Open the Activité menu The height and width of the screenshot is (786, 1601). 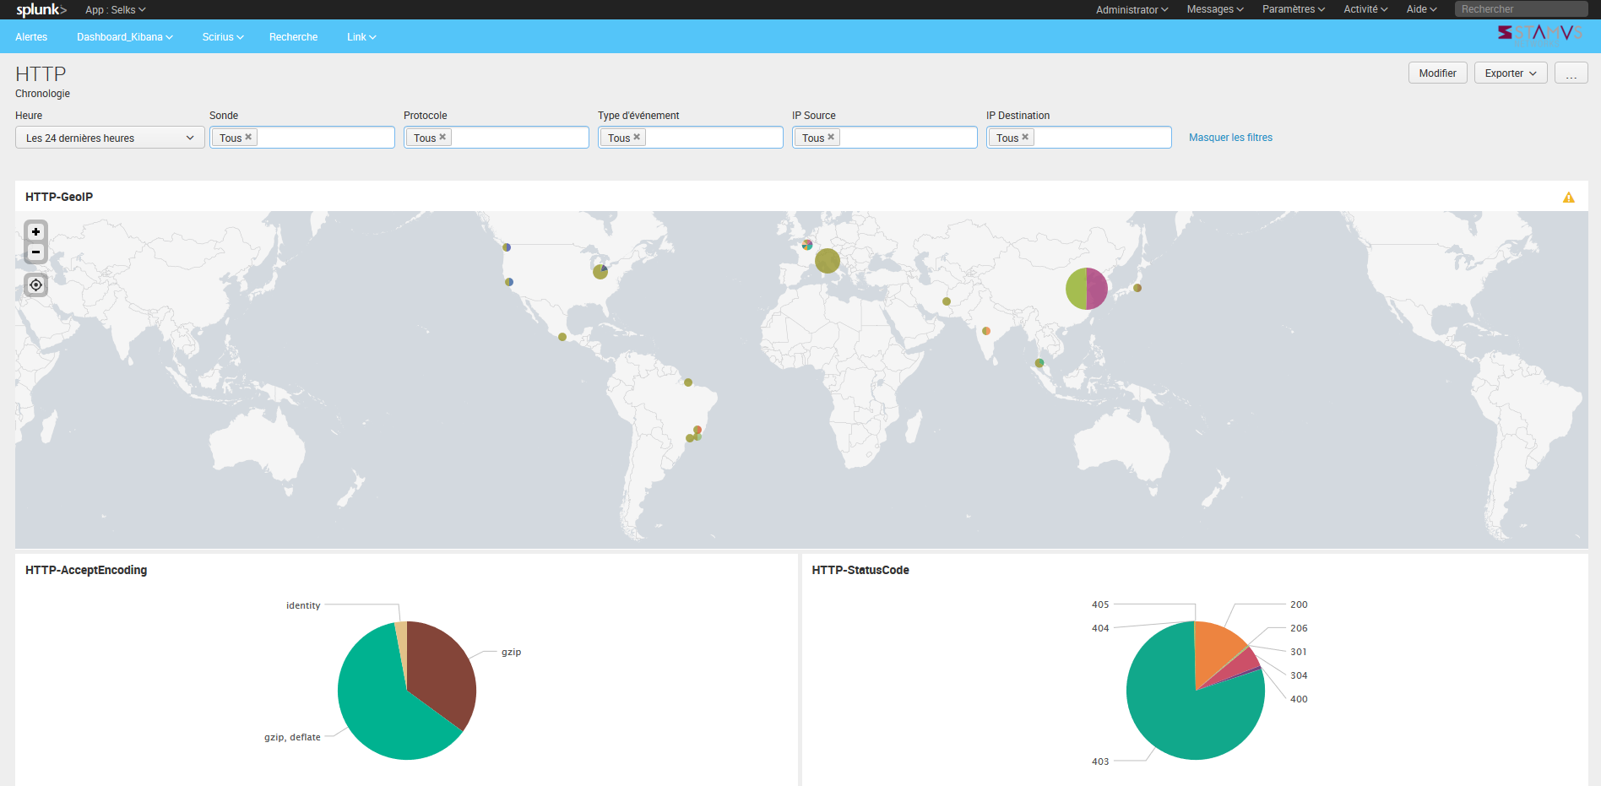[1365, 9]
